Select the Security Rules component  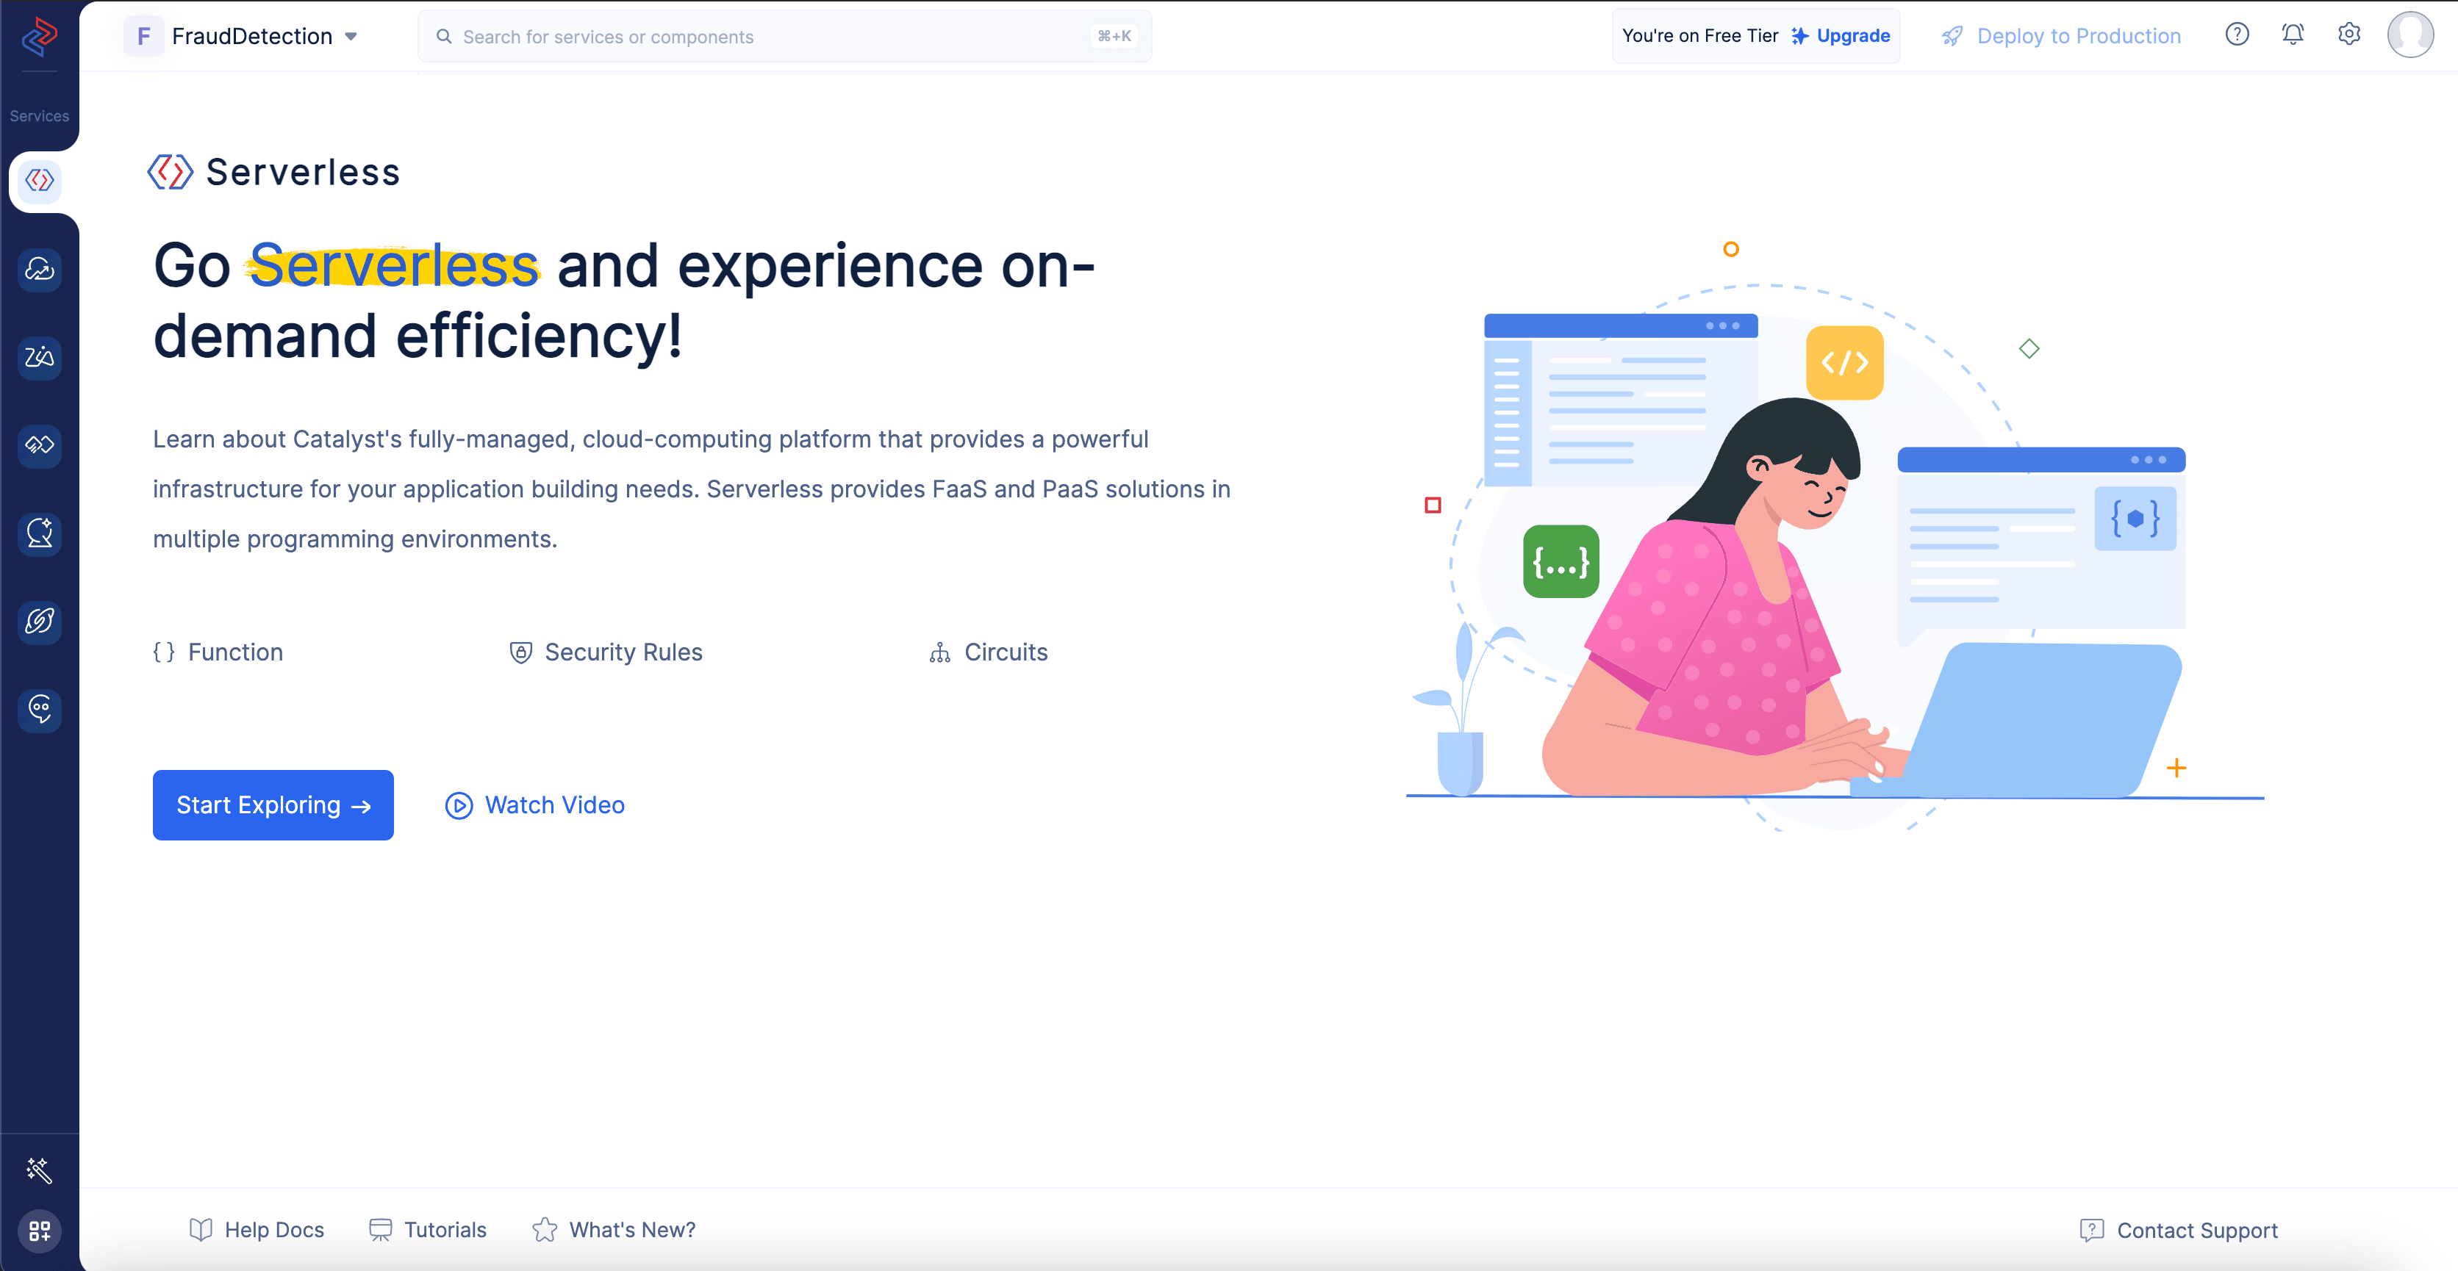[607, 652]
